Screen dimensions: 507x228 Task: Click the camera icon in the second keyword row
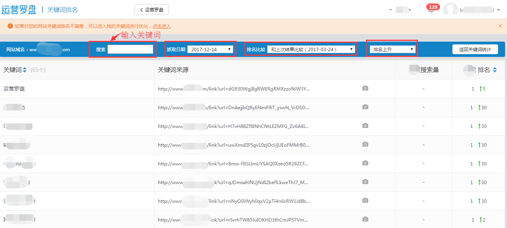tap(365, 107)
